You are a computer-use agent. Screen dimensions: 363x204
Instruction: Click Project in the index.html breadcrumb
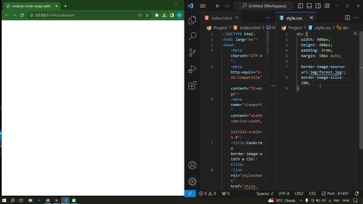coord(220,28)
